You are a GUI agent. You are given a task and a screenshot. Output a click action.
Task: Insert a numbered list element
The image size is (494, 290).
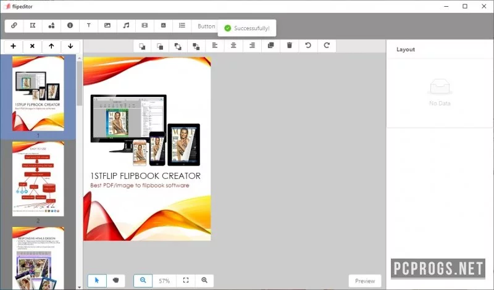pos(182,26)
